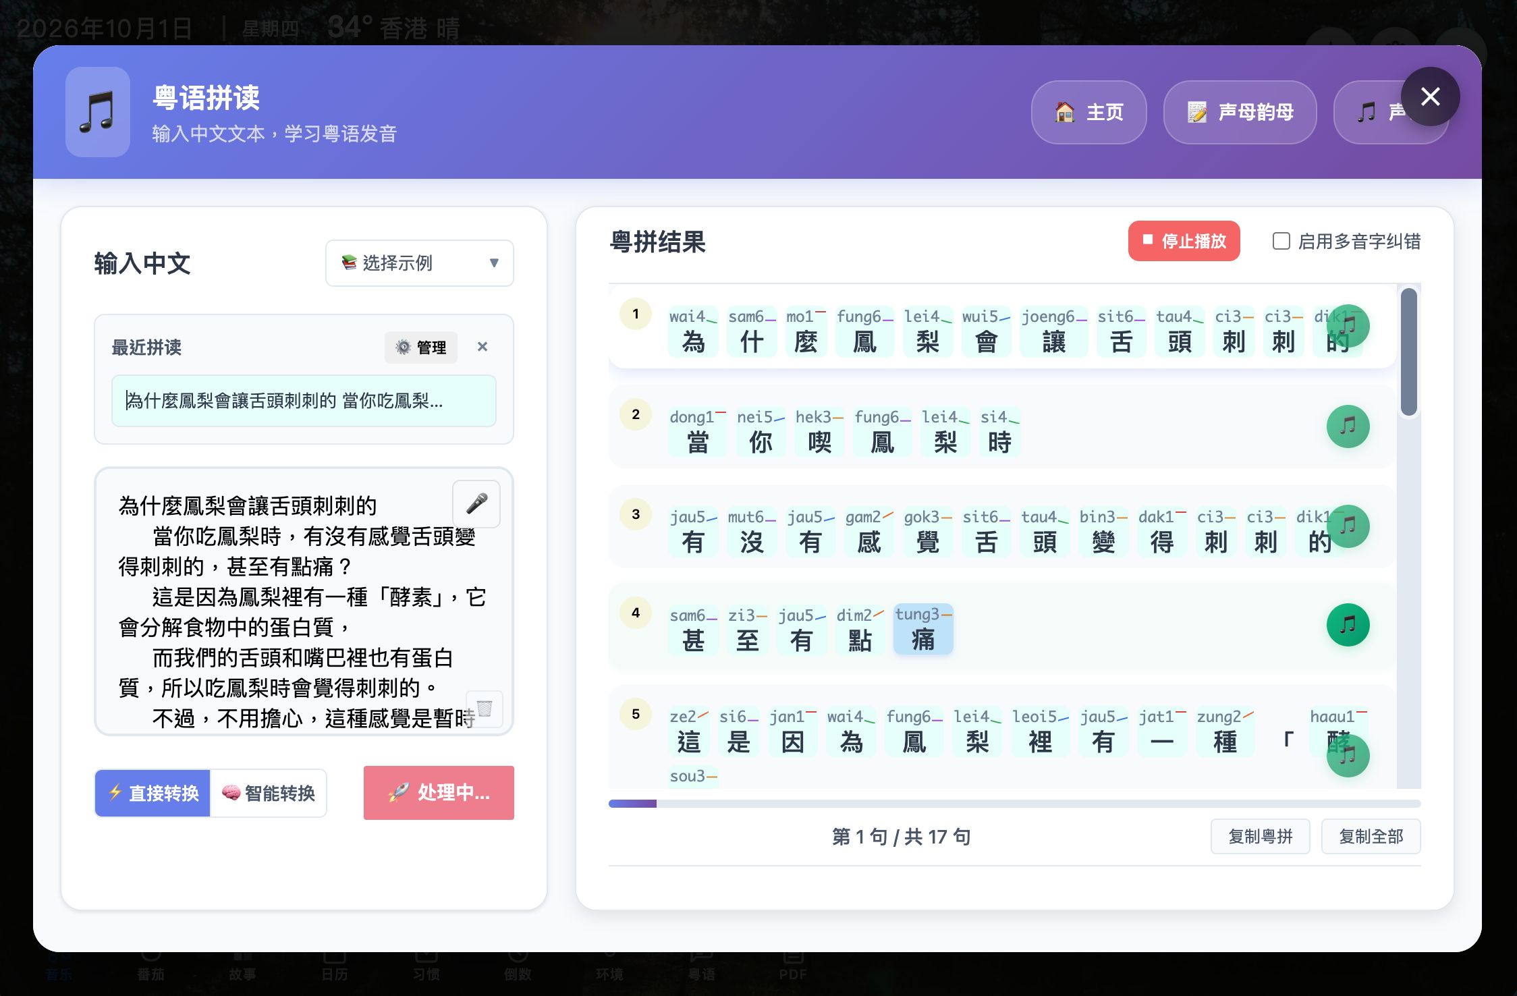Play sentence 5 with its music note button
The height and width of the screenshot is (996, 1517).
1348,756
